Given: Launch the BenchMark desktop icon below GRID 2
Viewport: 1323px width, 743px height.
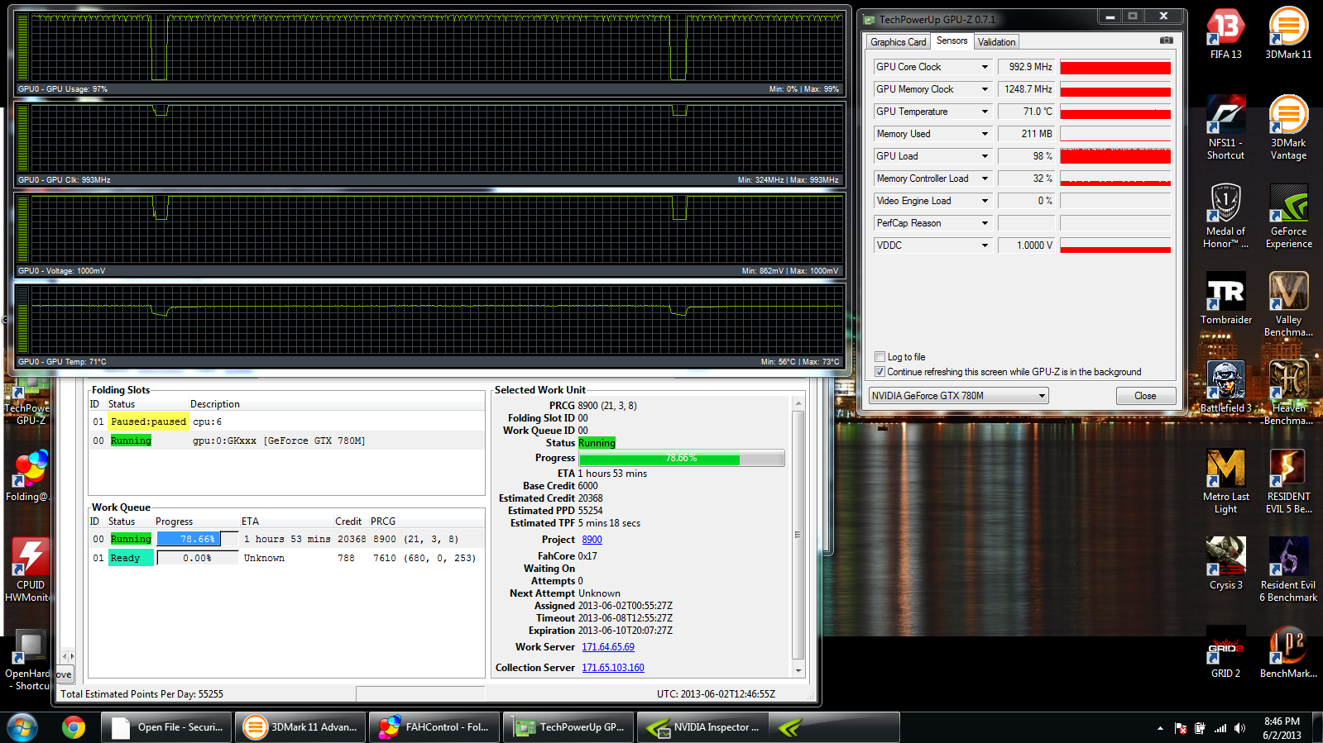Looking at the screenshot, I should (x=1288, y=653).
